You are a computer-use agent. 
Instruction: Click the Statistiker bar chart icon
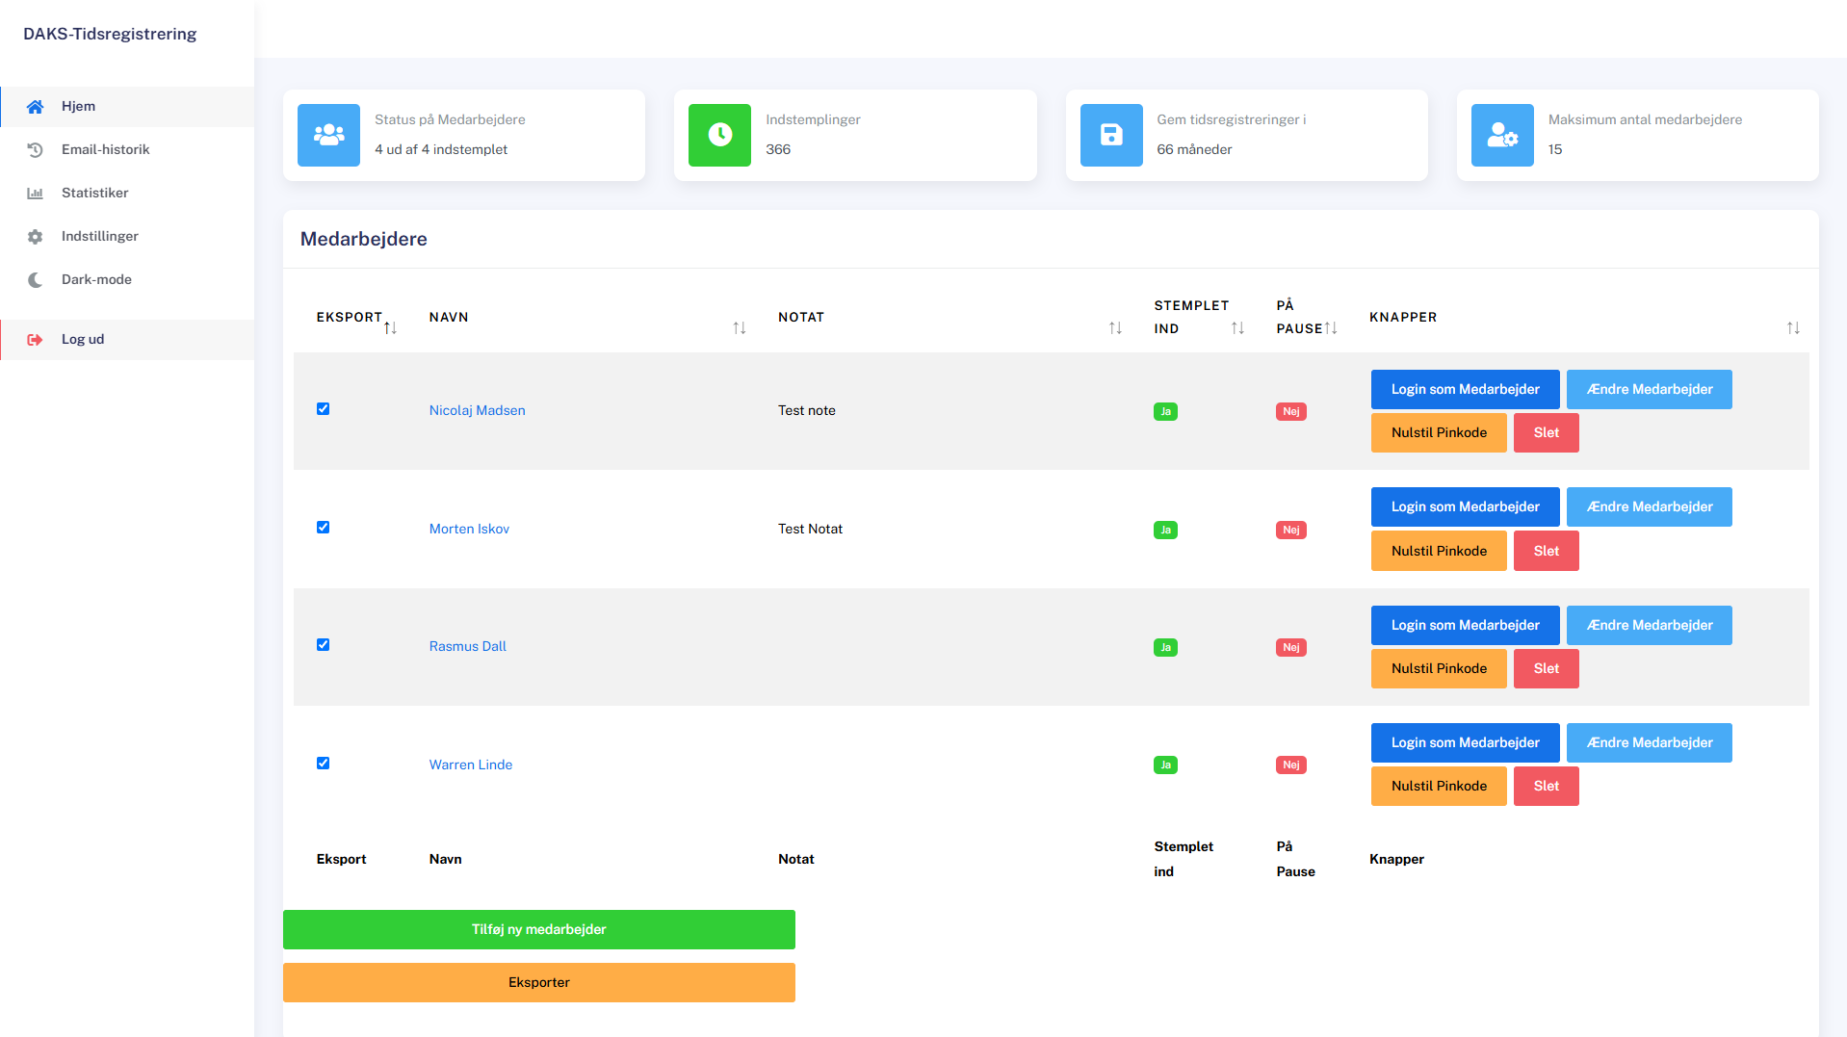pyautogui.click(x=35, y=194)
